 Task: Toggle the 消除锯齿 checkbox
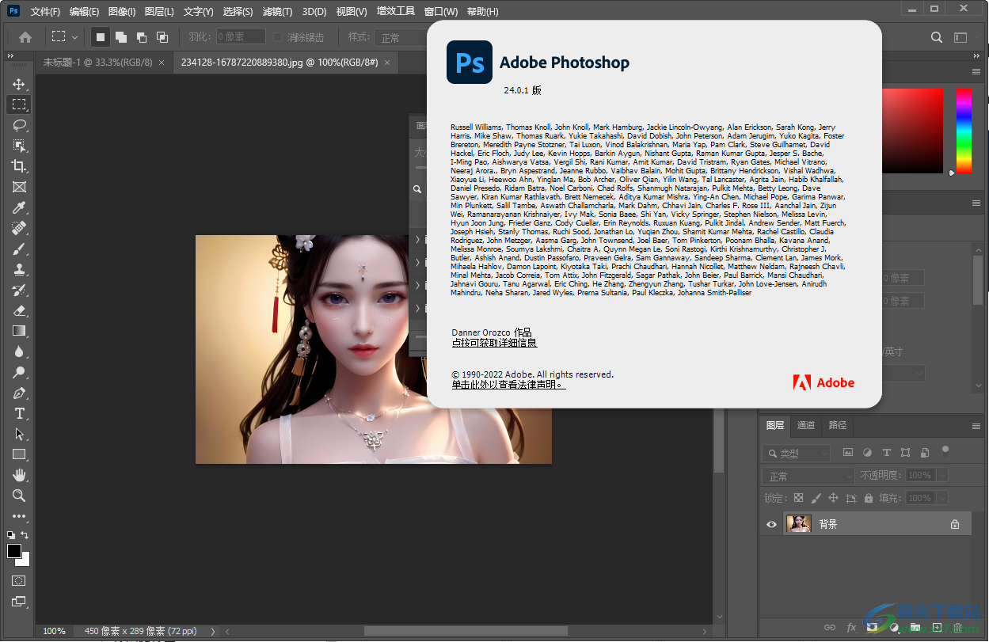pos(276,36)
